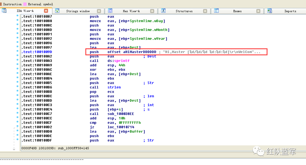Image resolution: width=306 pixels, height=165 pixels.
Task: Click the 'add esp, 10h' instruction
Action: 108,118
